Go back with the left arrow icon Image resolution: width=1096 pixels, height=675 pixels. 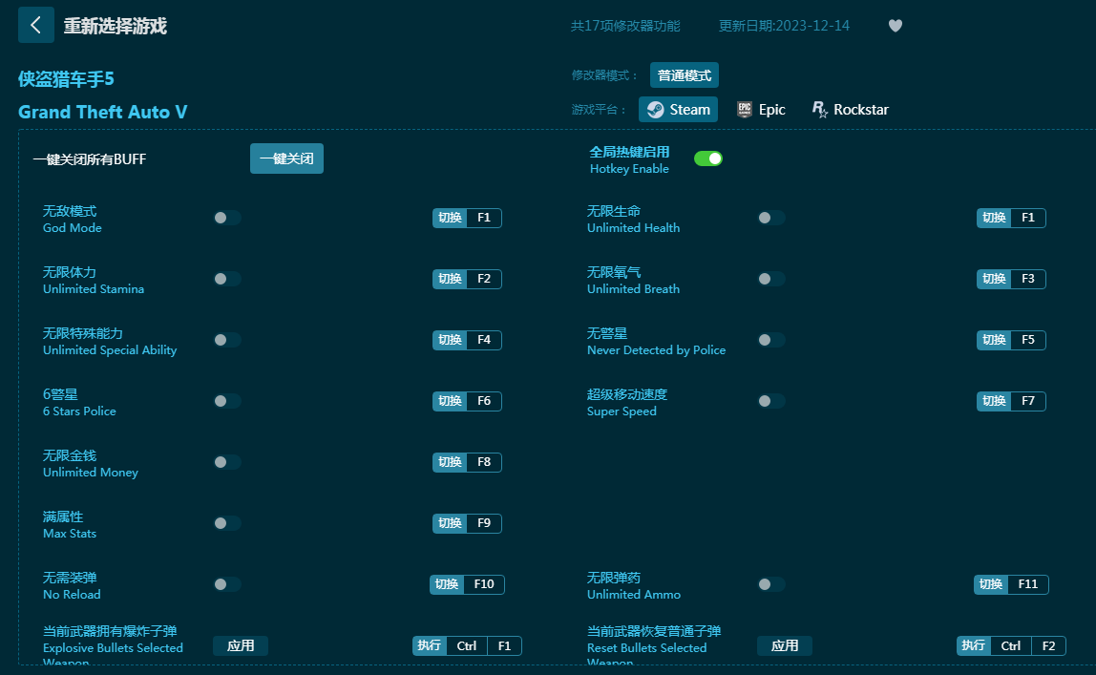(35, 25)
